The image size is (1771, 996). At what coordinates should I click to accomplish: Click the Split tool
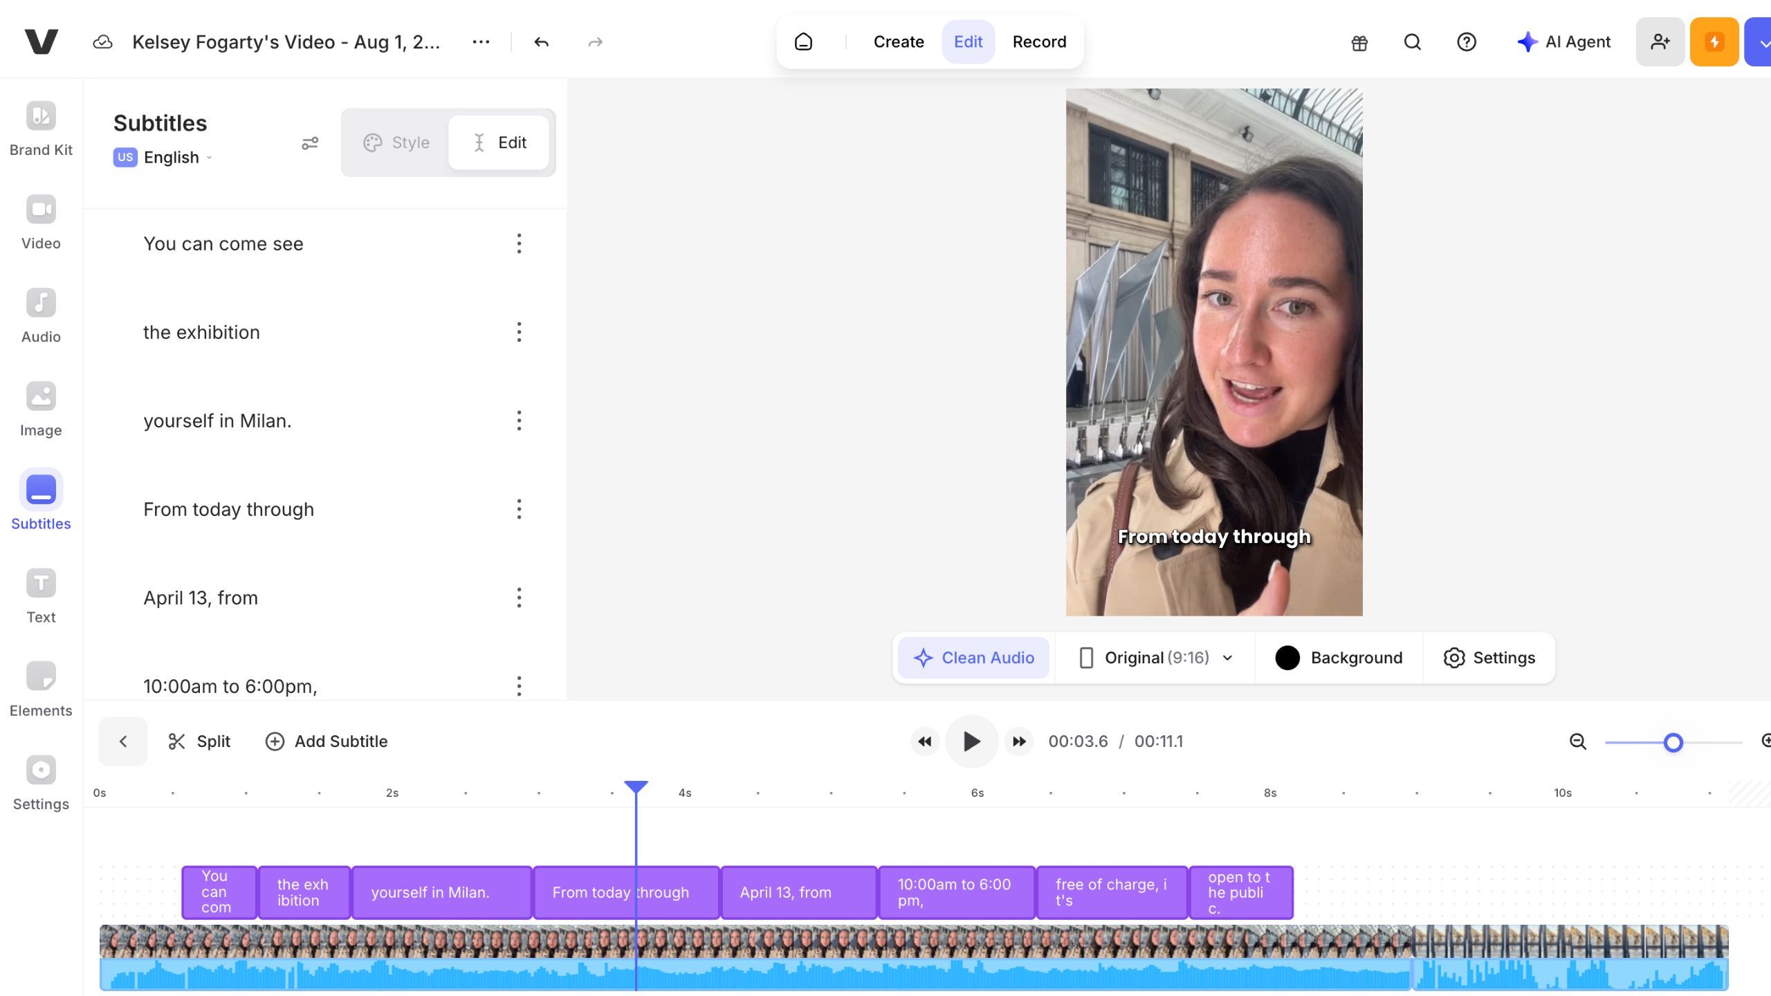click(199, 741)
